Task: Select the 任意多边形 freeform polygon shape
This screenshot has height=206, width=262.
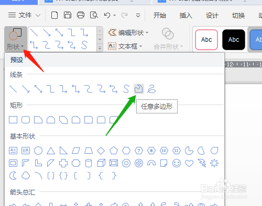Action: pos(139,89)
